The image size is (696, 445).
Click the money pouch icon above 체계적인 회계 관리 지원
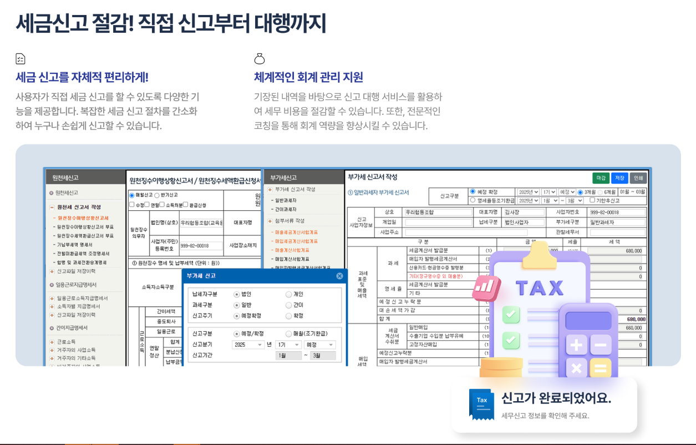(259, 58)
